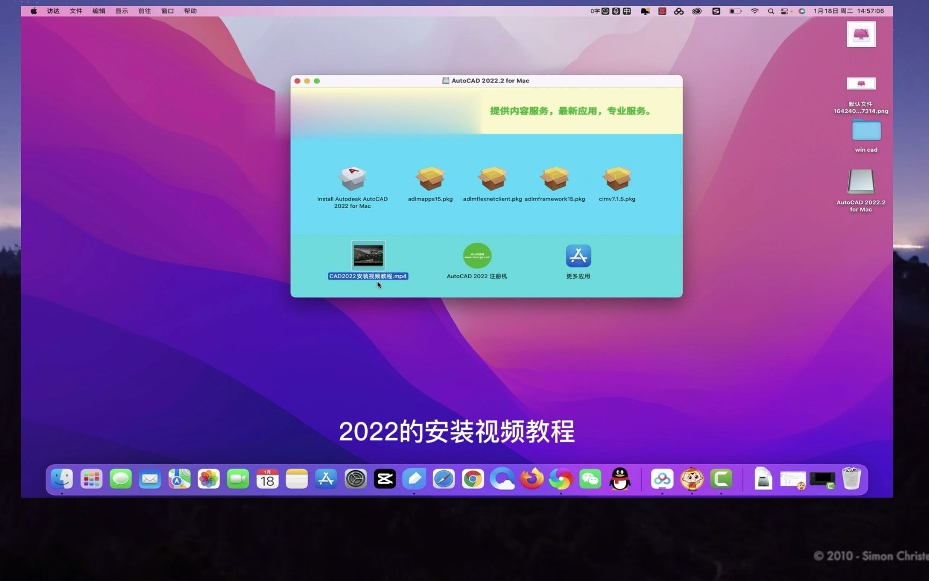Open the 编辑 menu
929x581 pixels.
pos(99,11)
